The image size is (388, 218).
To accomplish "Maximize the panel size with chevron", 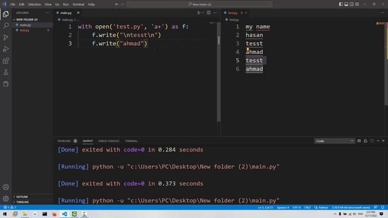I will click(378, 141).
